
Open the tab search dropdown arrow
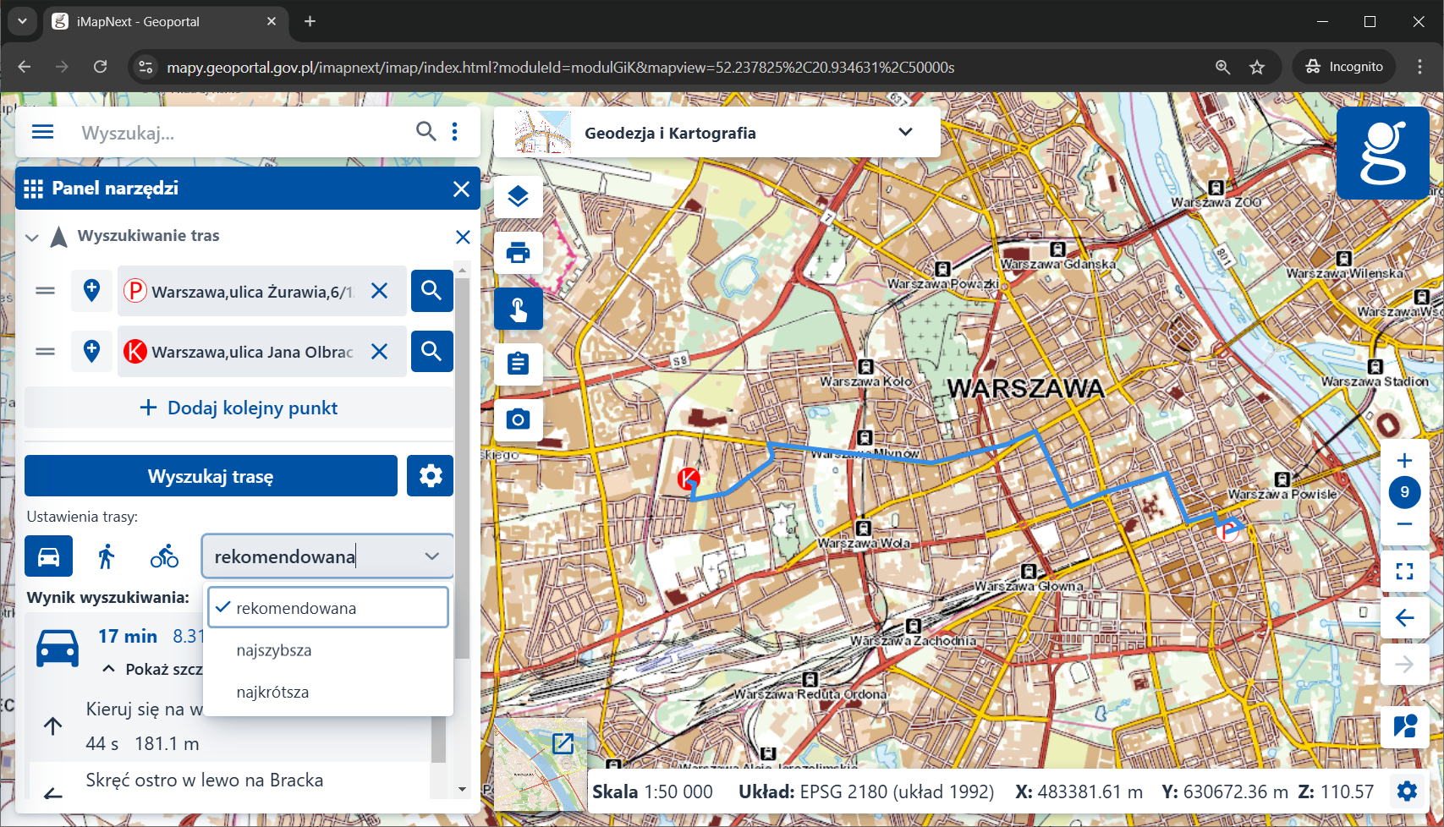pyautogui.click(x=23, y=21)
